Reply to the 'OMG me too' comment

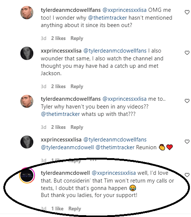point(77,39)
